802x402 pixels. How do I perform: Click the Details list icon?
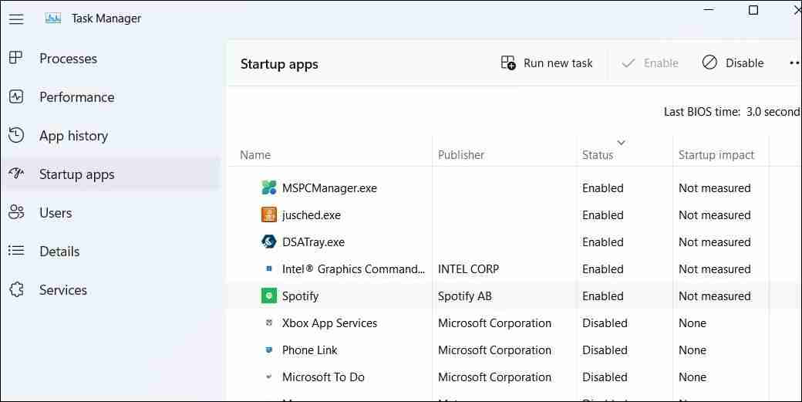tap(16, 251)
